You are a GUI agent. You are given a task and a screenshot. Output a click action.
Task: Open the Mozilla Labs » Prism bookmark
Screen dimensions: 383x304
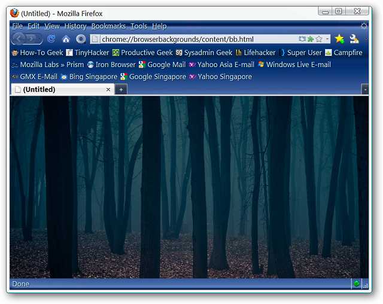(48, 65)
